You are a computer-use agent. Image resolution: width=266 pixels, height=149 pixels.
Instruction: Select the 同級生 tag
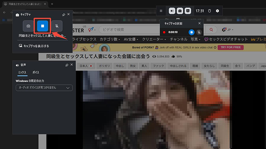pos(225,66)
